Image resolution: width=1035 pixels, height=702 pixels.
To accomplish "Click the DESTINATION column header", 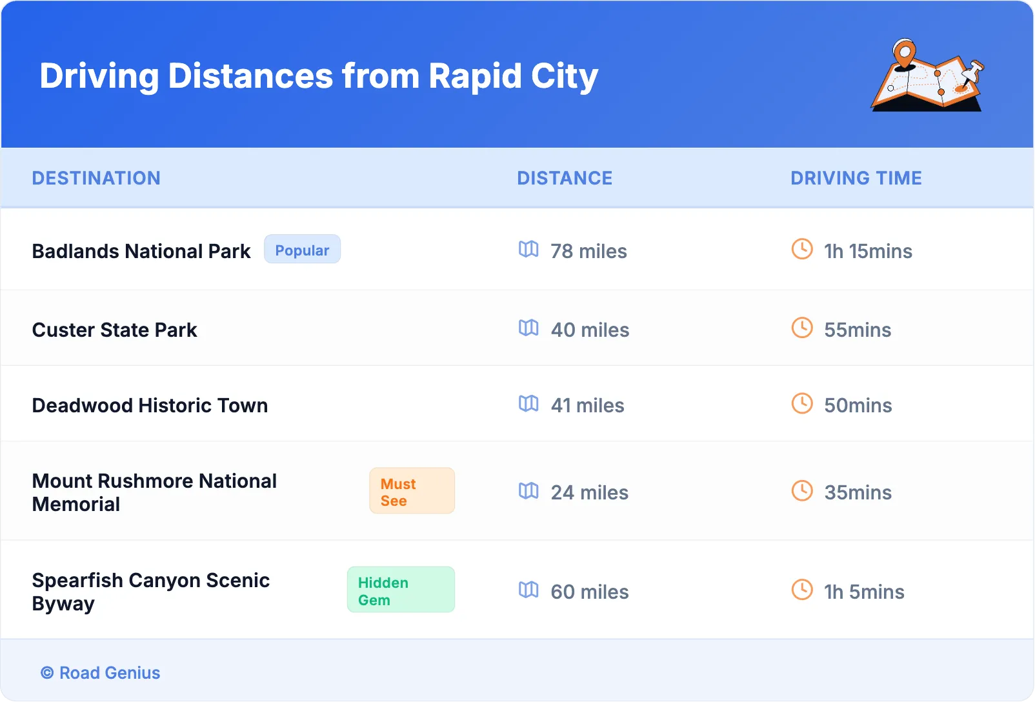I will click(x=96, y=178).
